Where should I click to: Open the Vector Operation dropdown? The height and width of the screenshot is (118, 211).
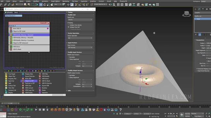click(80, 38)
